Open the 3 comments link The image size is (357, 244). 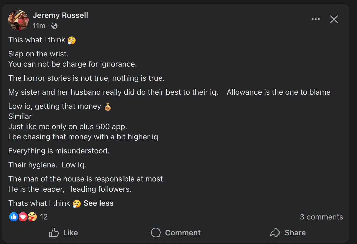click(322, 217)
